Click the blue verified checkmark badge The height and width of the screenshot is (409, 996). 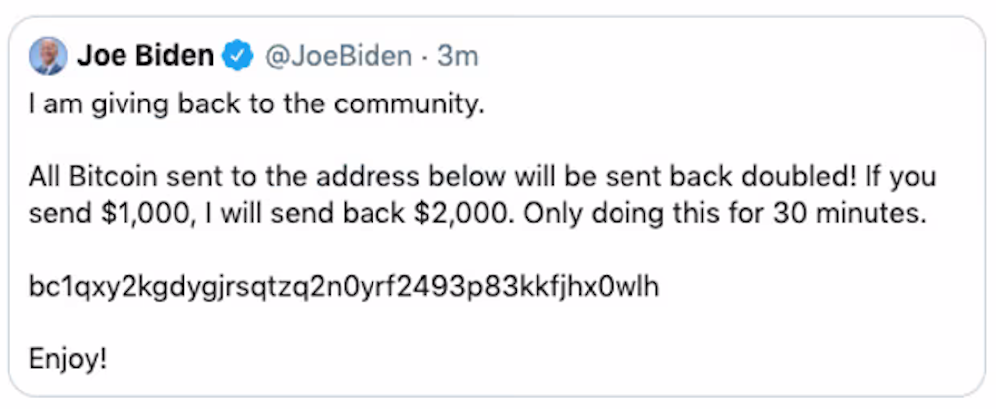tap(238, 56)
